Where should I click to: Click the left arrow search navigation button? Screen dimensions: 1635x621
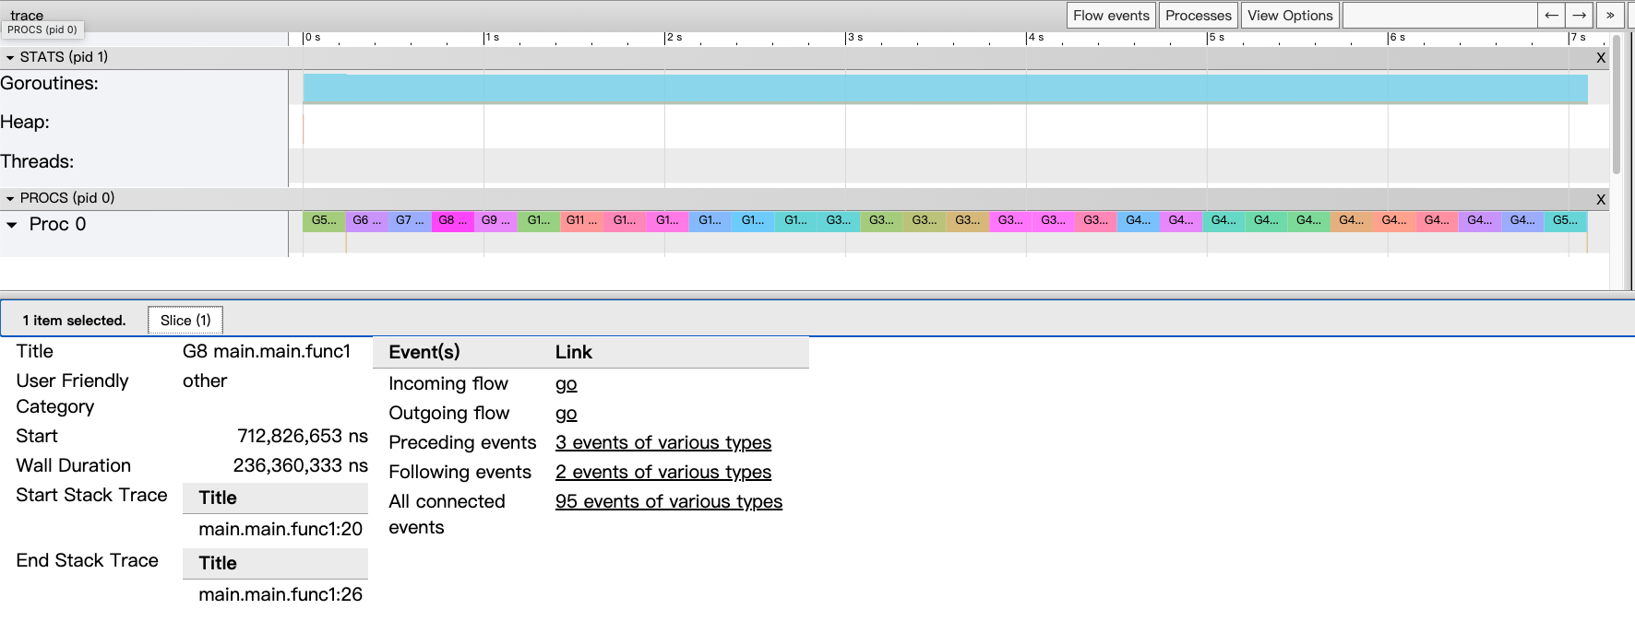point(1551,16)
